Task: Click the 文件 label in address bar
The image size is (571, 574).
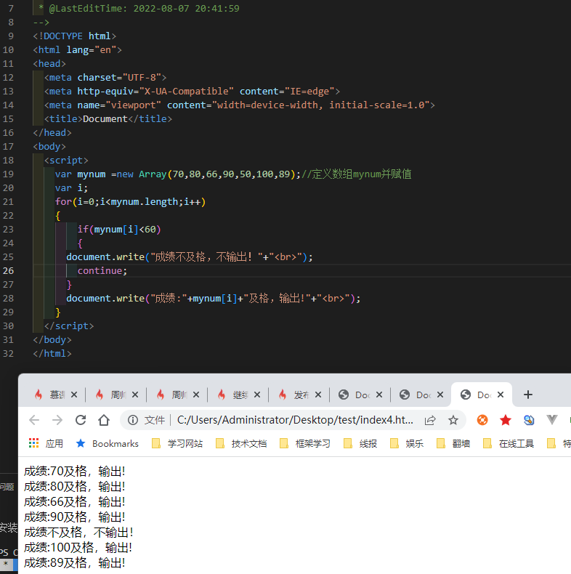Action: (155, 420)
